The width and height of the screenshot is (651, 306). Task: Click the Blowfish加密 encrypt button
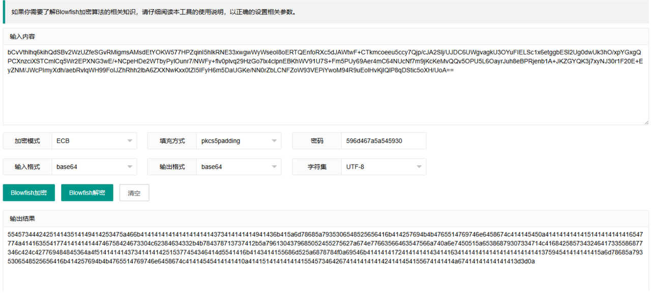29,193
